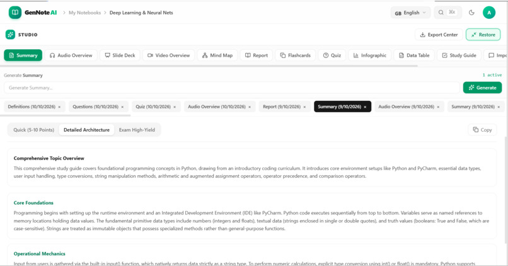Close the Definitions (10/10/2026) chip

pyautogui.click(x=59, y=107)
